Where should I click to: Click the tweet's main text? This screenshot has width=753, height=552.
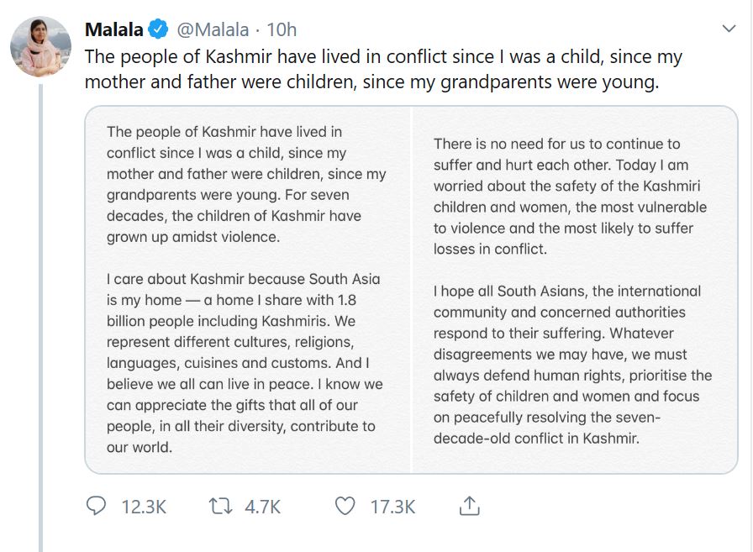click(383, 70)
